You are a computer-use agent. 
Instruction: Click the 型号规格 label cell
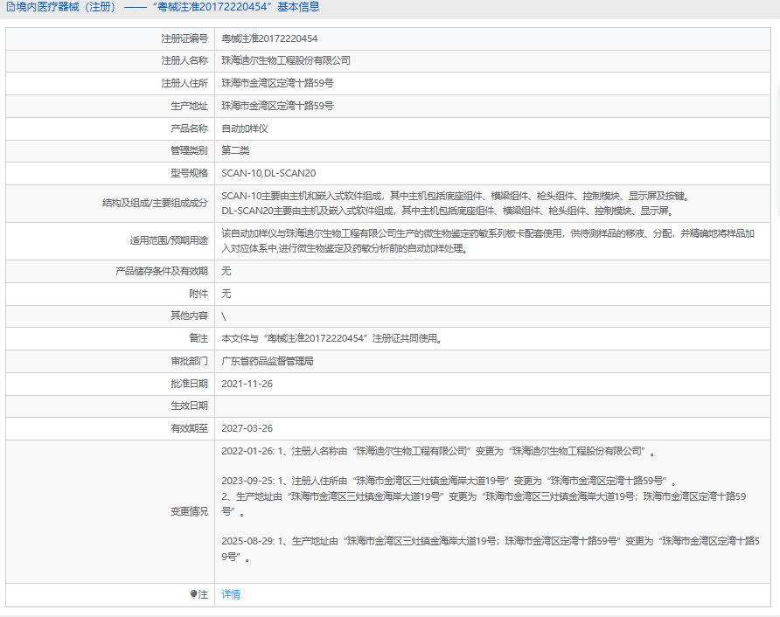tap(110, 173)
